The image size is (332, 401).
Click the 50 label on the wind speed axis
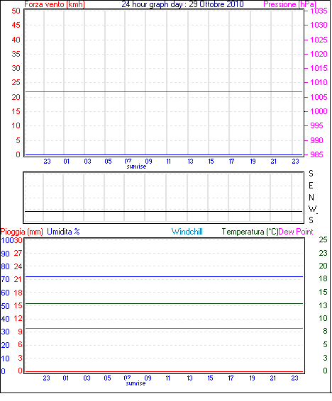pos(16,11)
